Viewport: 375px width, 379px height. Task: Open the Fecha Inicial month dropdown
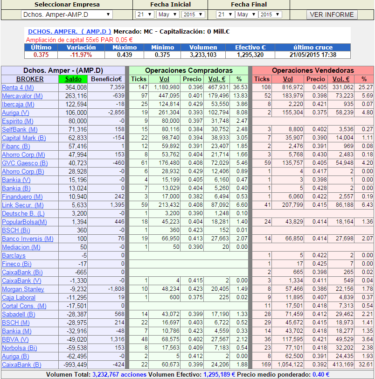(167, 14)
